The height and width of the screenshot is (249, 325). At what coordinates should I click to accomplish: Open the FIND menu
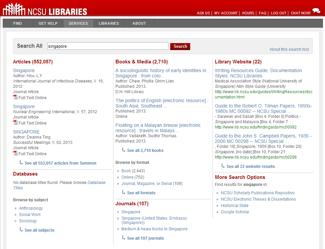click(x=17, y=23)
